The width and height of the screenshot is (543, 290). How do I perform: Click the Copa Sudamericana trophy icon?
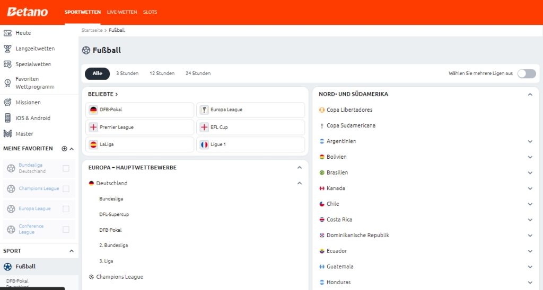322,126
